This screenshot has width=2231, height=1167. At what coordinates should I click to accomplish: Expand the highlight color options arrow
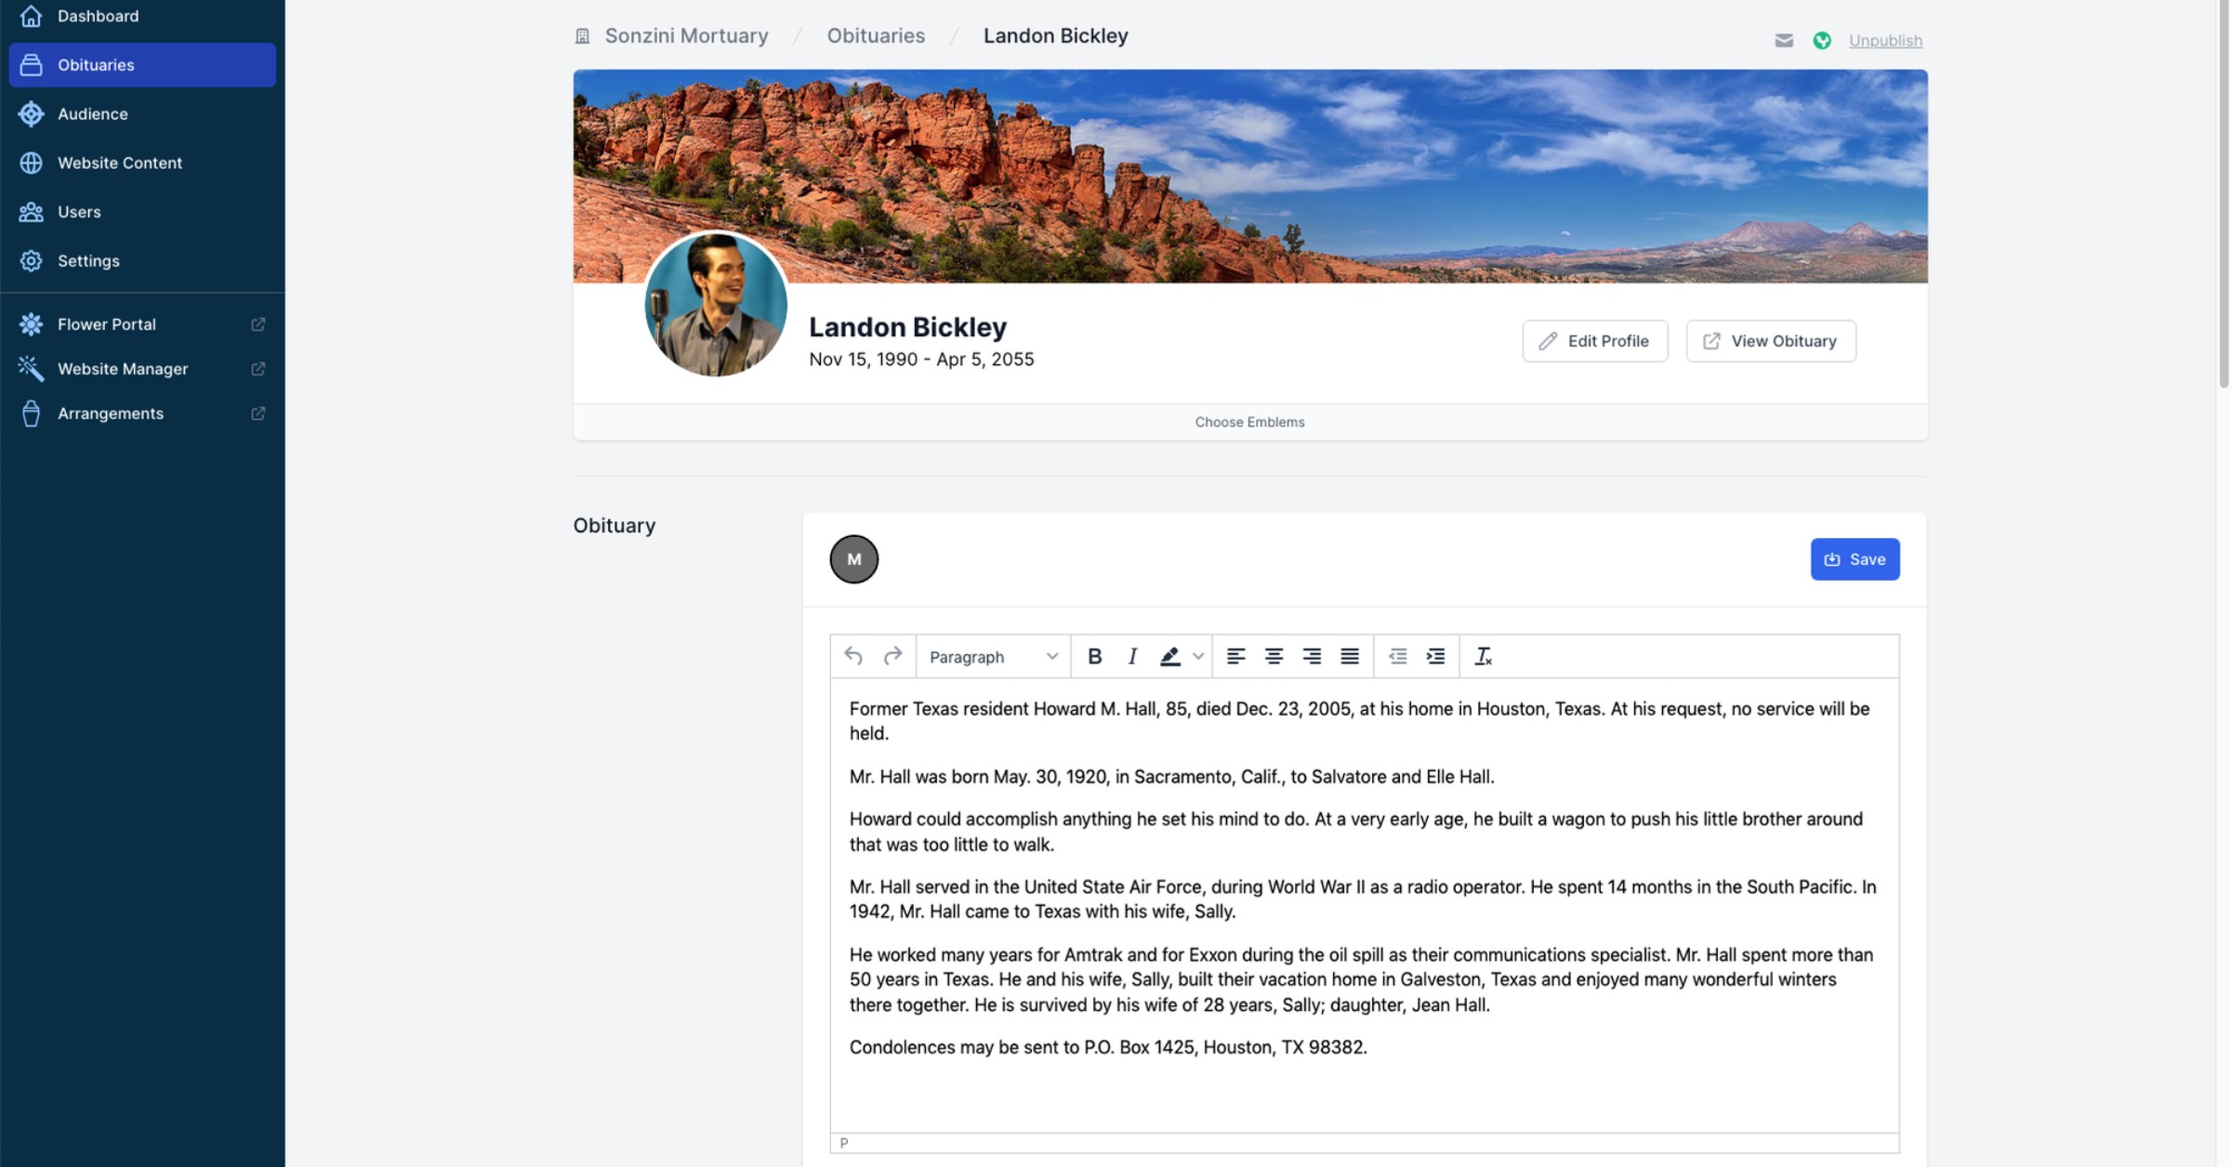1198,657
